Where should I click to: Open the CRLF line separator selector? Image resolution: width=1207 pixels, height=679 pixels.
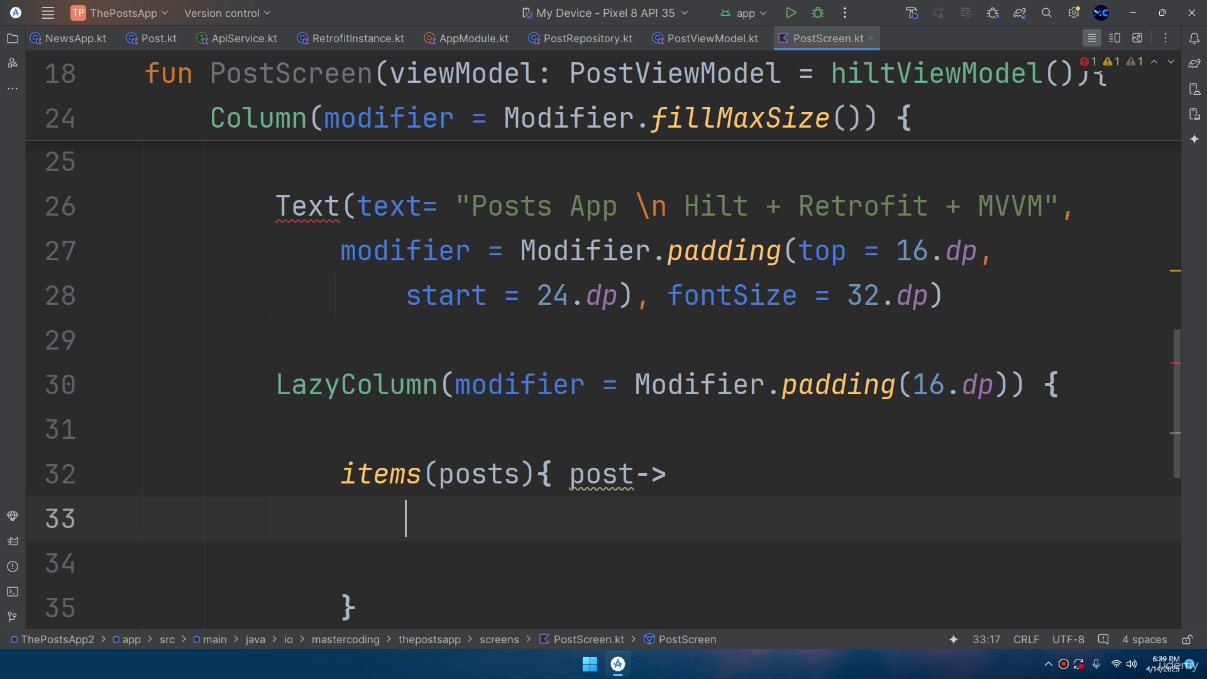tap(1026, 639)
